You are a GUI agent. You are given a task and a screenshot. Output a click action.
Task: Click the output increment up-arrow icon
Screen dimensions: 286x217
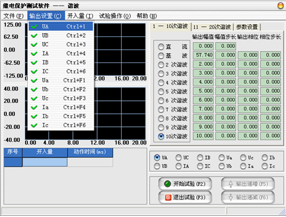click(x=230, y=184)
